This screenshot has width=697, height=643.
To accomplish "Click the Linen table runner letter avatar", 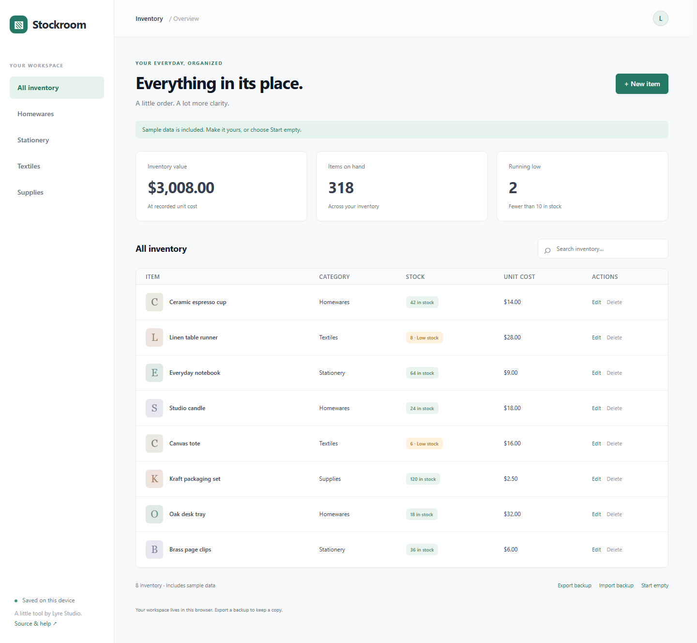I will pyautogui.click(x=154, y=337).
